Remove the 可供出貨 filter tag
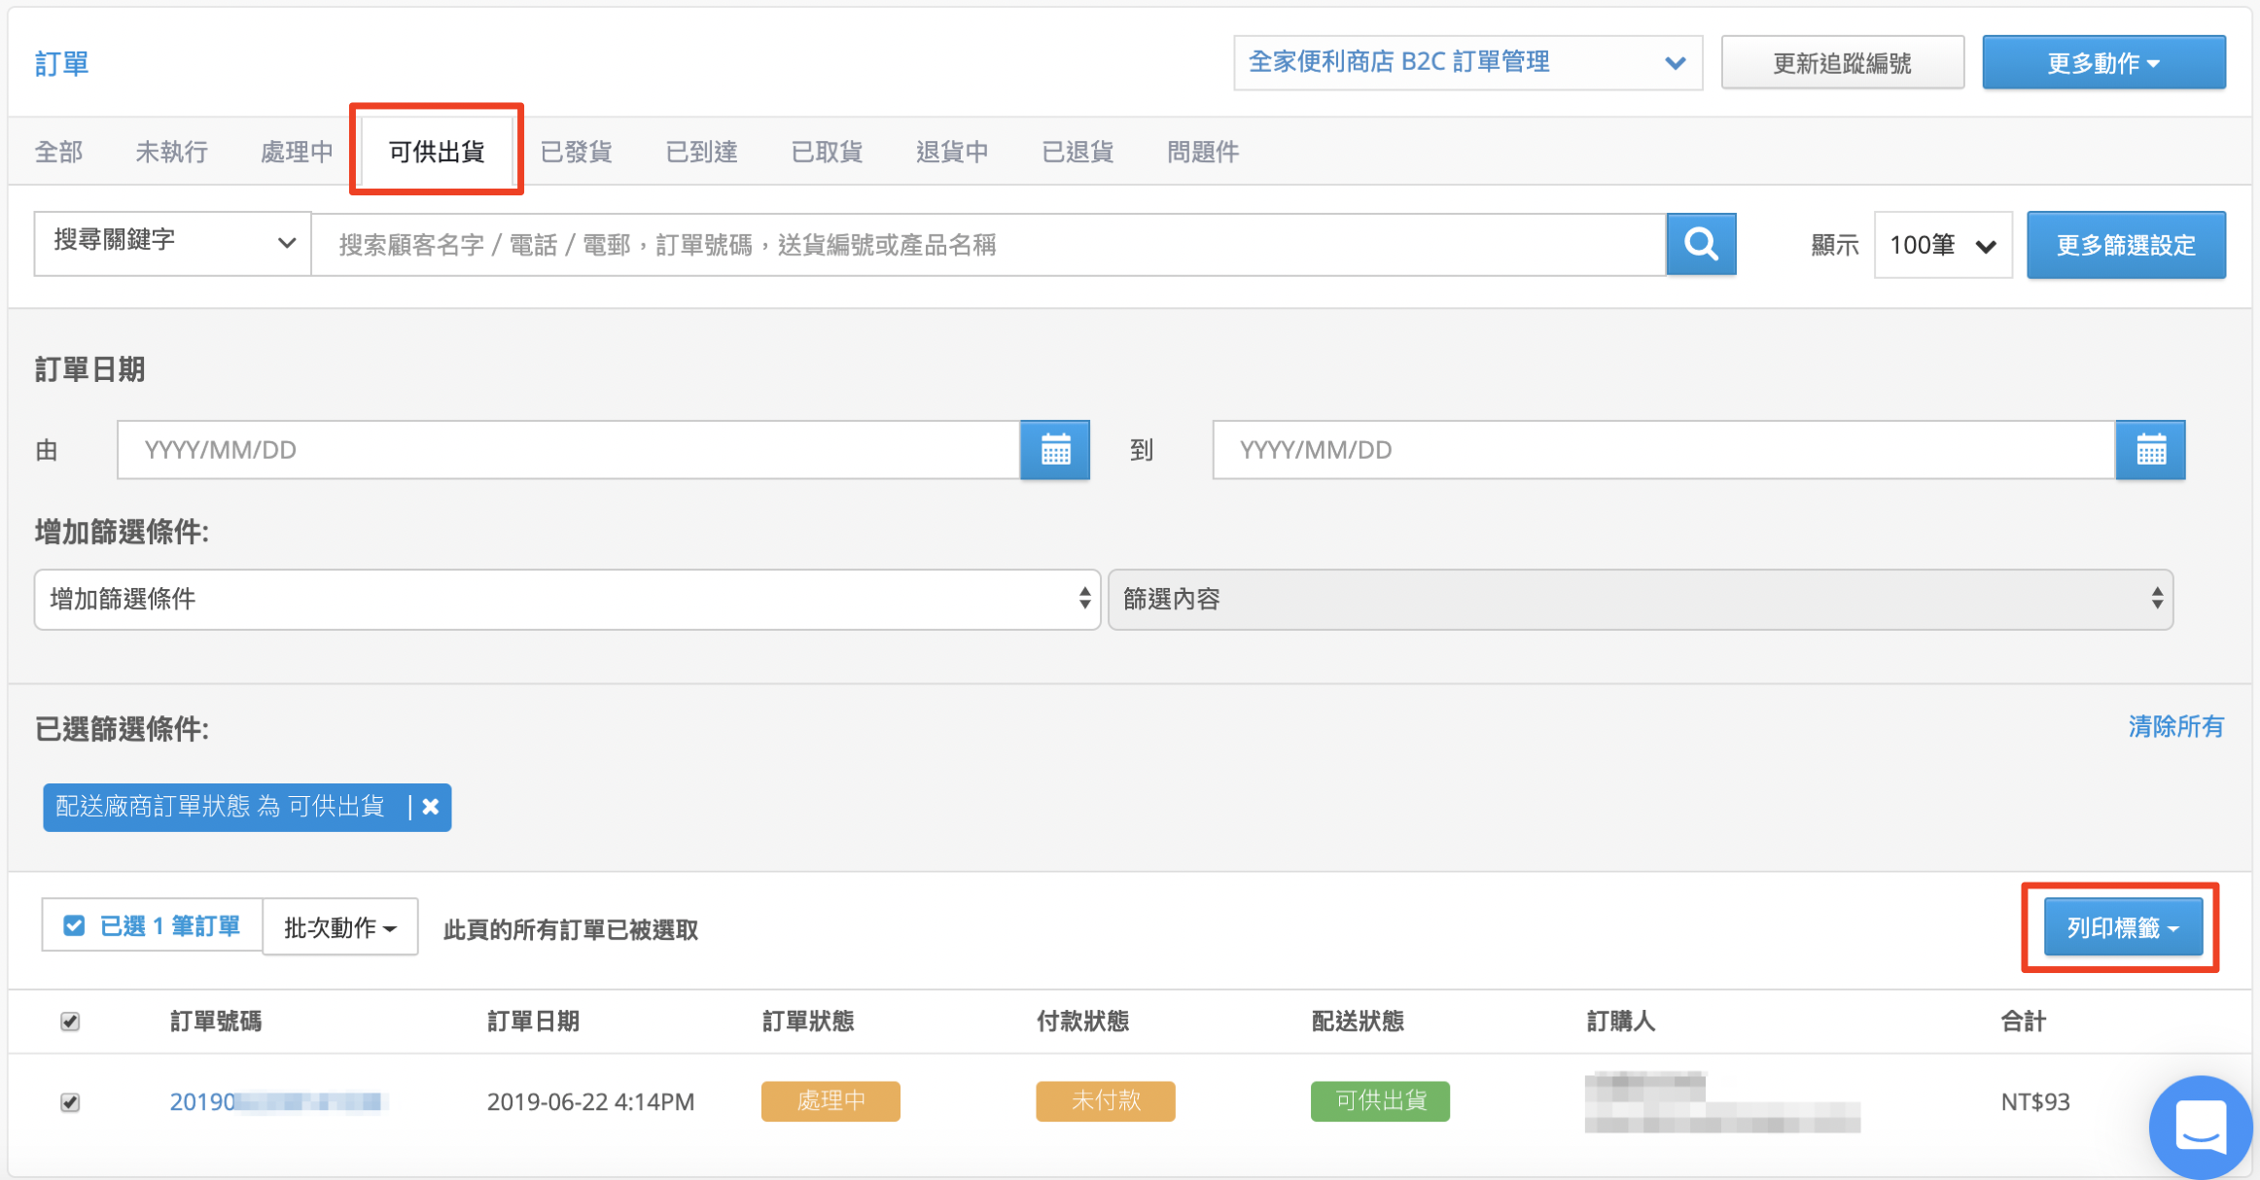 point(431,807)
